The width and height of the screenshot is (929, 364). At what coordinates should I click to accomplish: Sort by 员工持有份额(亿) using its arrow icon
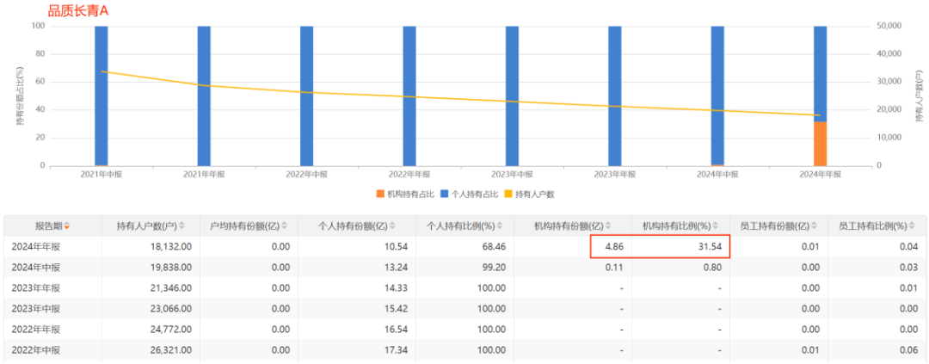[x=814, y=225]
